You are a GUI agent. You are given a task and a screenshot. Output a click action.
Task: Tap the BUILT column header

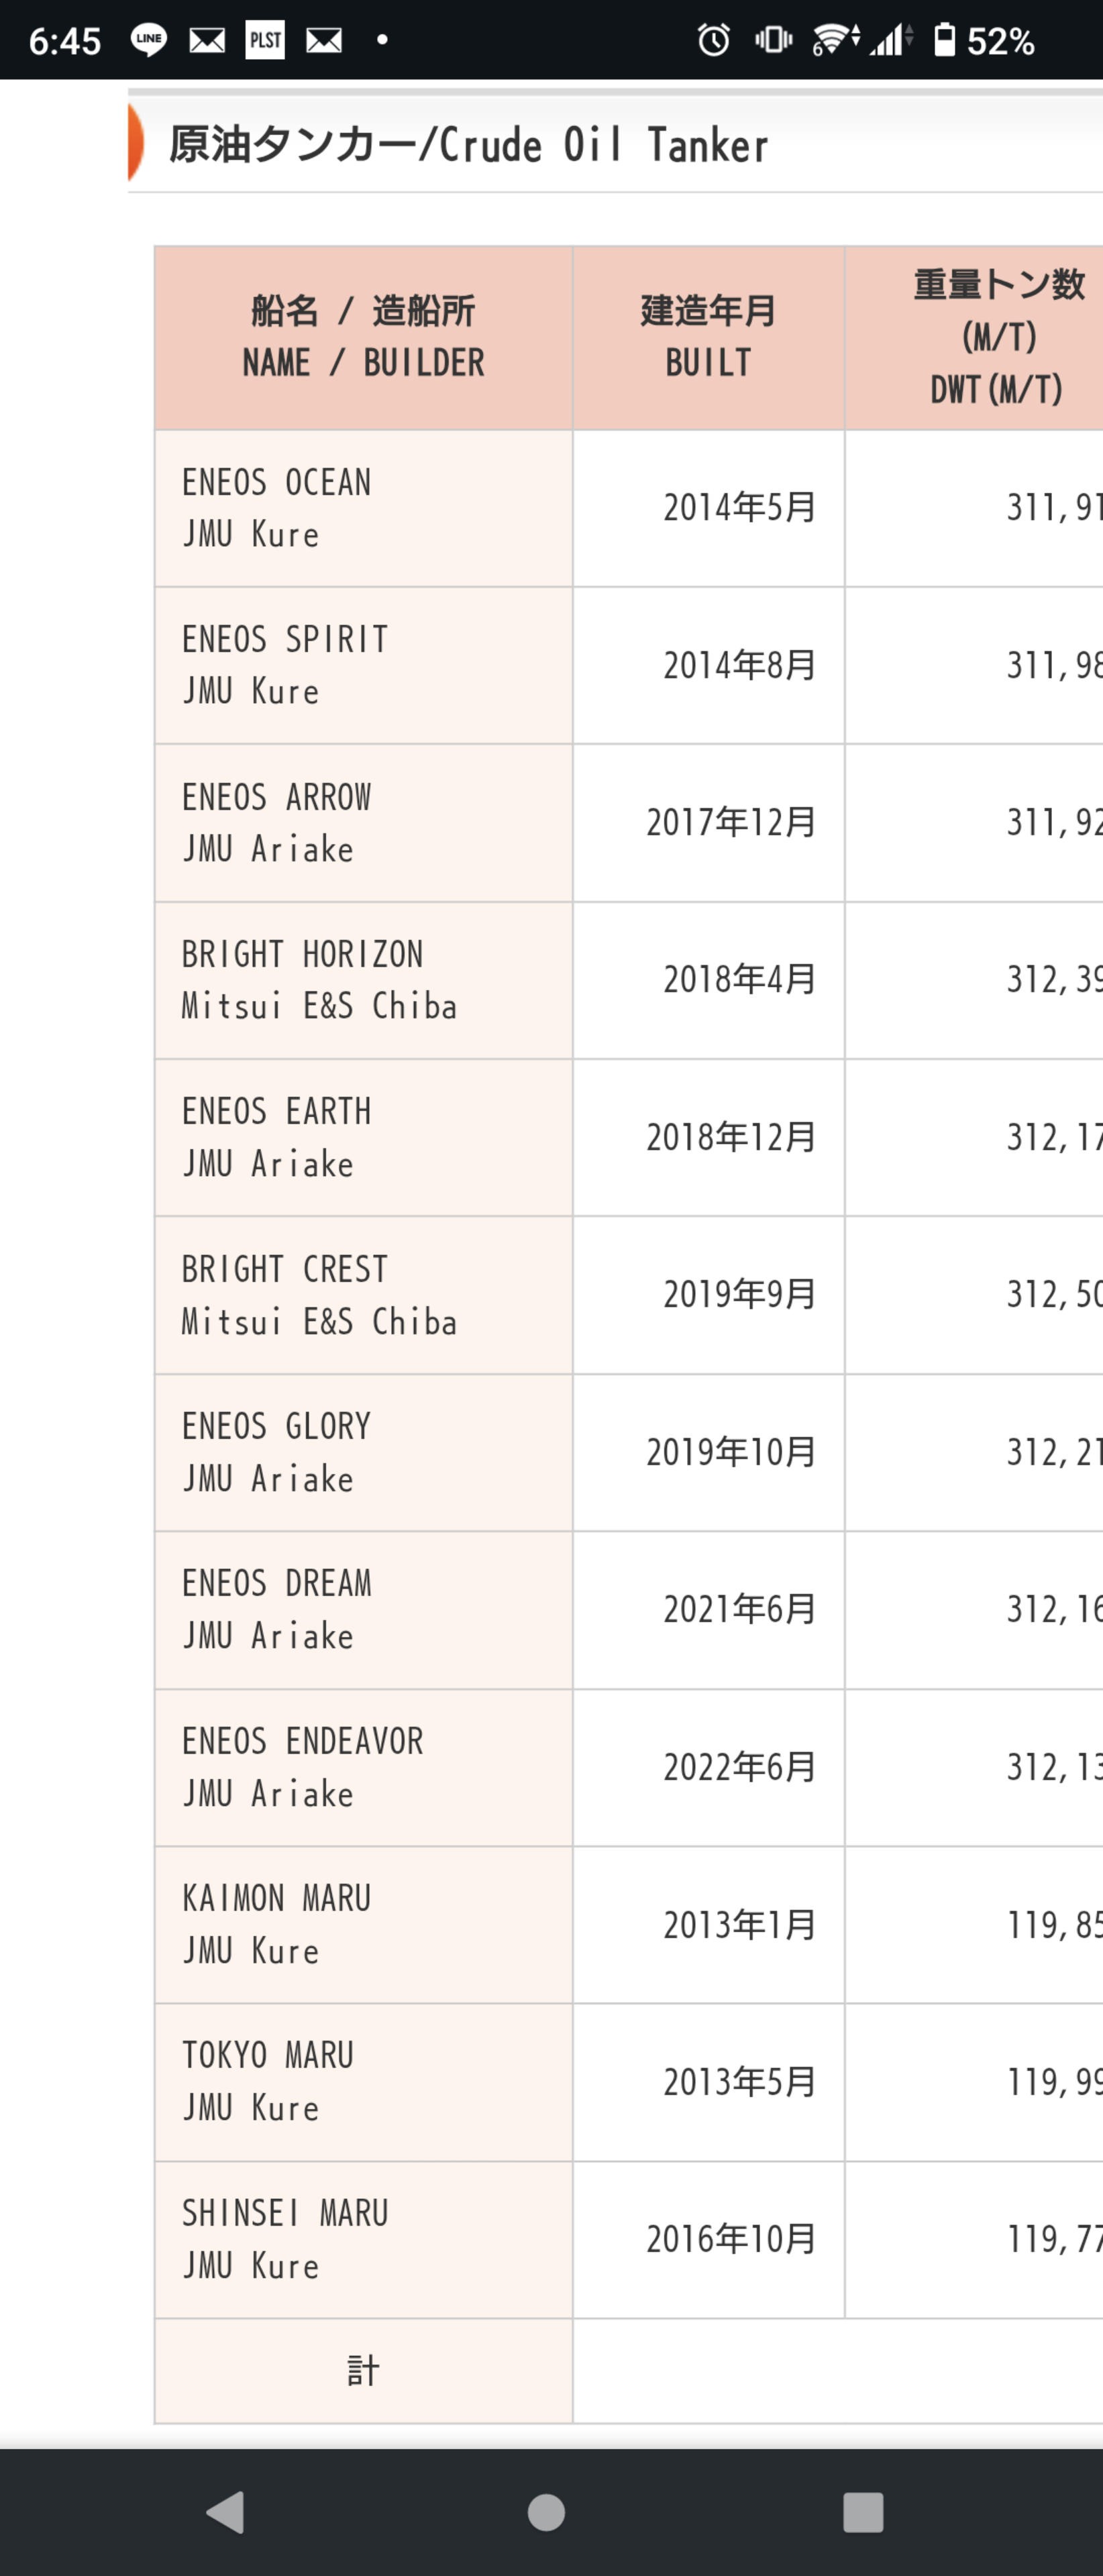[x=708, y=337]
